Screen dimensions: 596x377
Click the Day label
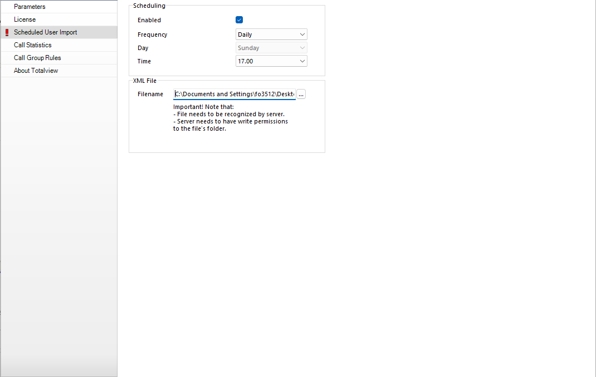coord(143,48)
